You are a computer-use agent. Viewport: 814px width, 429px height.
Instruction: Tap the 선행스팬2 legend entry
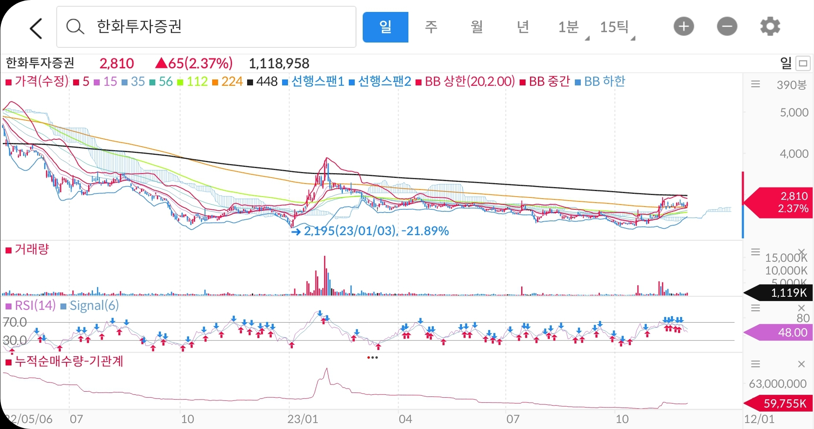(x=380, y=81)
